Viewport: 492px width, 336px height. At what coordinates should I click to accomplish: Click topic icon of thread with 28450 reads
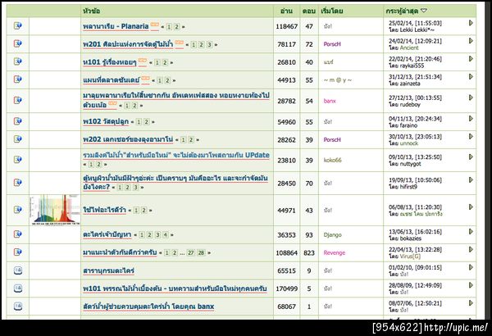coord(18,183)
